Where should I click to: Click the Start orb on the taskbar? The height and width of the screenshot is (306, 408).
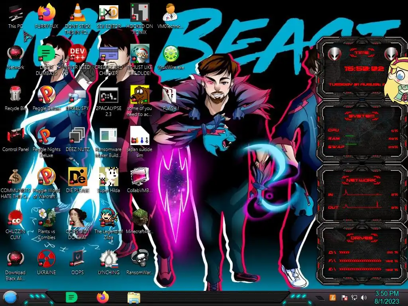click(10, 298)
